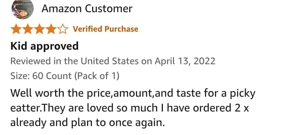Open the Amazon Customer profile name
Viewport: 286px width, 135px height.
point(87,9)
